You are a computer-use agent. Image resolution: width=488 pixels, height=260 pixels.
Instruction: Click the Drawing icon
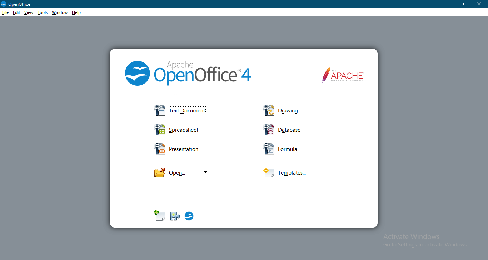(x=269, y=110)
